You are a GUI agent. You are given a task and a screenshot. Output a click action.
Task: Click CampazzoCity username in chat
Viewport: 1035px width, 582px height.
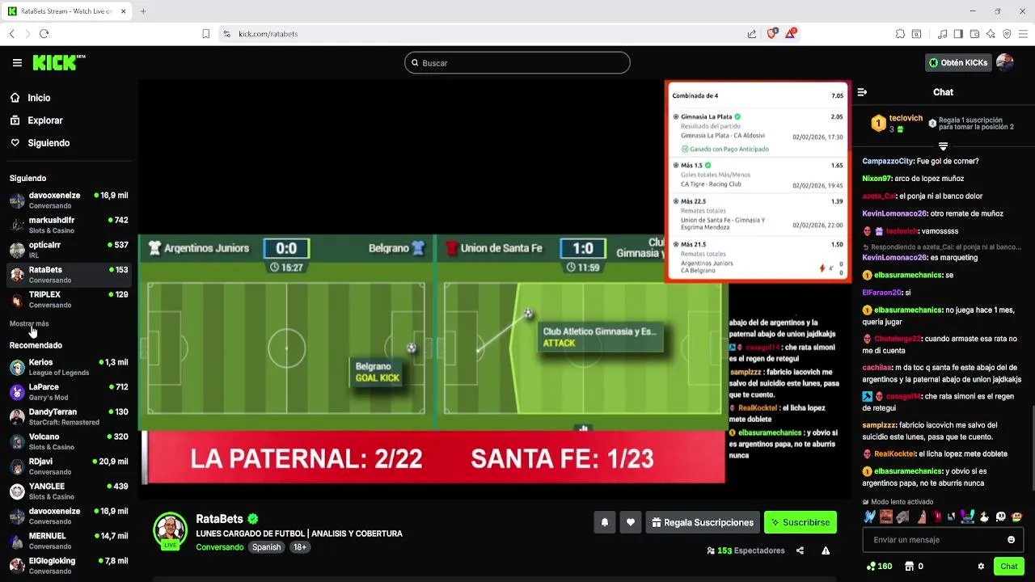pos(888,162)
